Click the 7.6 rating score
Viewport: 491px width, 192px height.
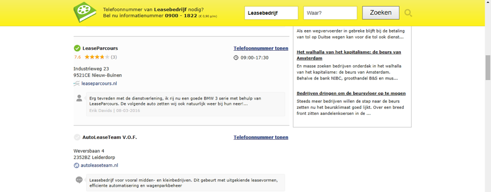click(x=78, y=57)
